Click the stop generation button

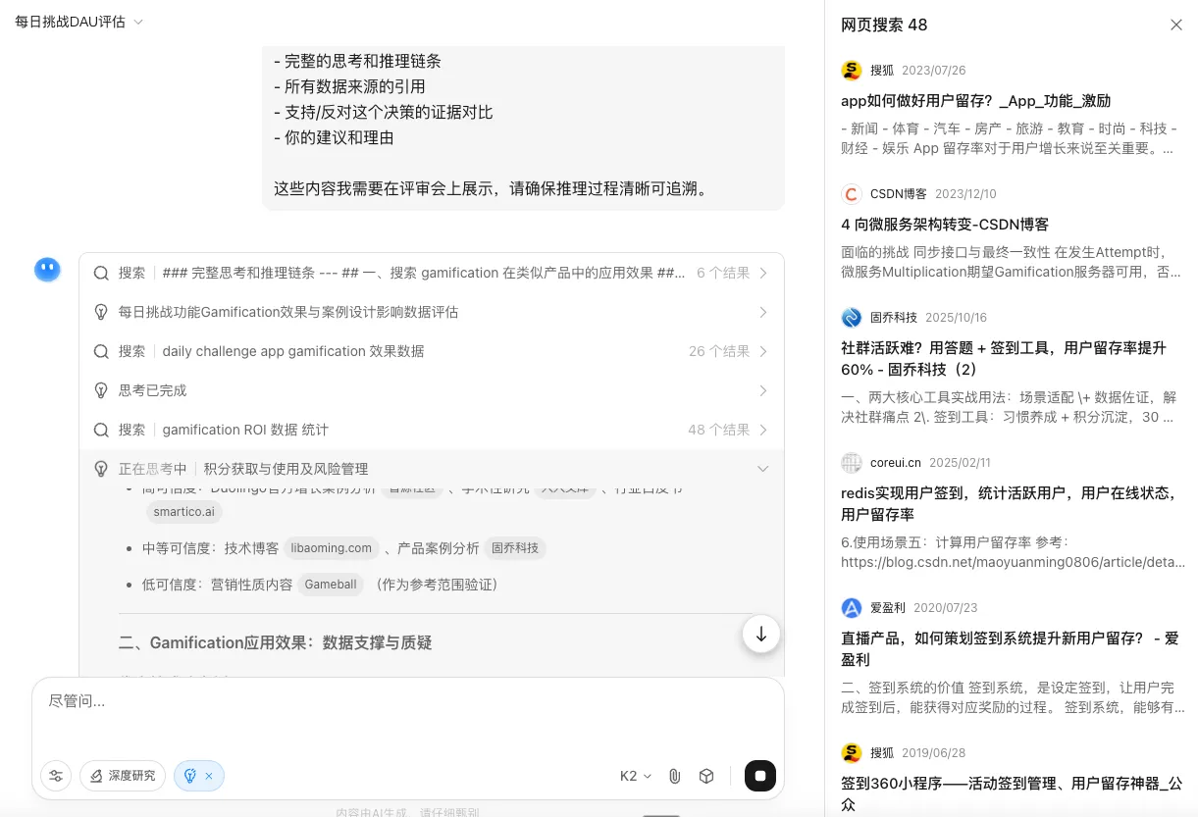(x=760, y=776)
